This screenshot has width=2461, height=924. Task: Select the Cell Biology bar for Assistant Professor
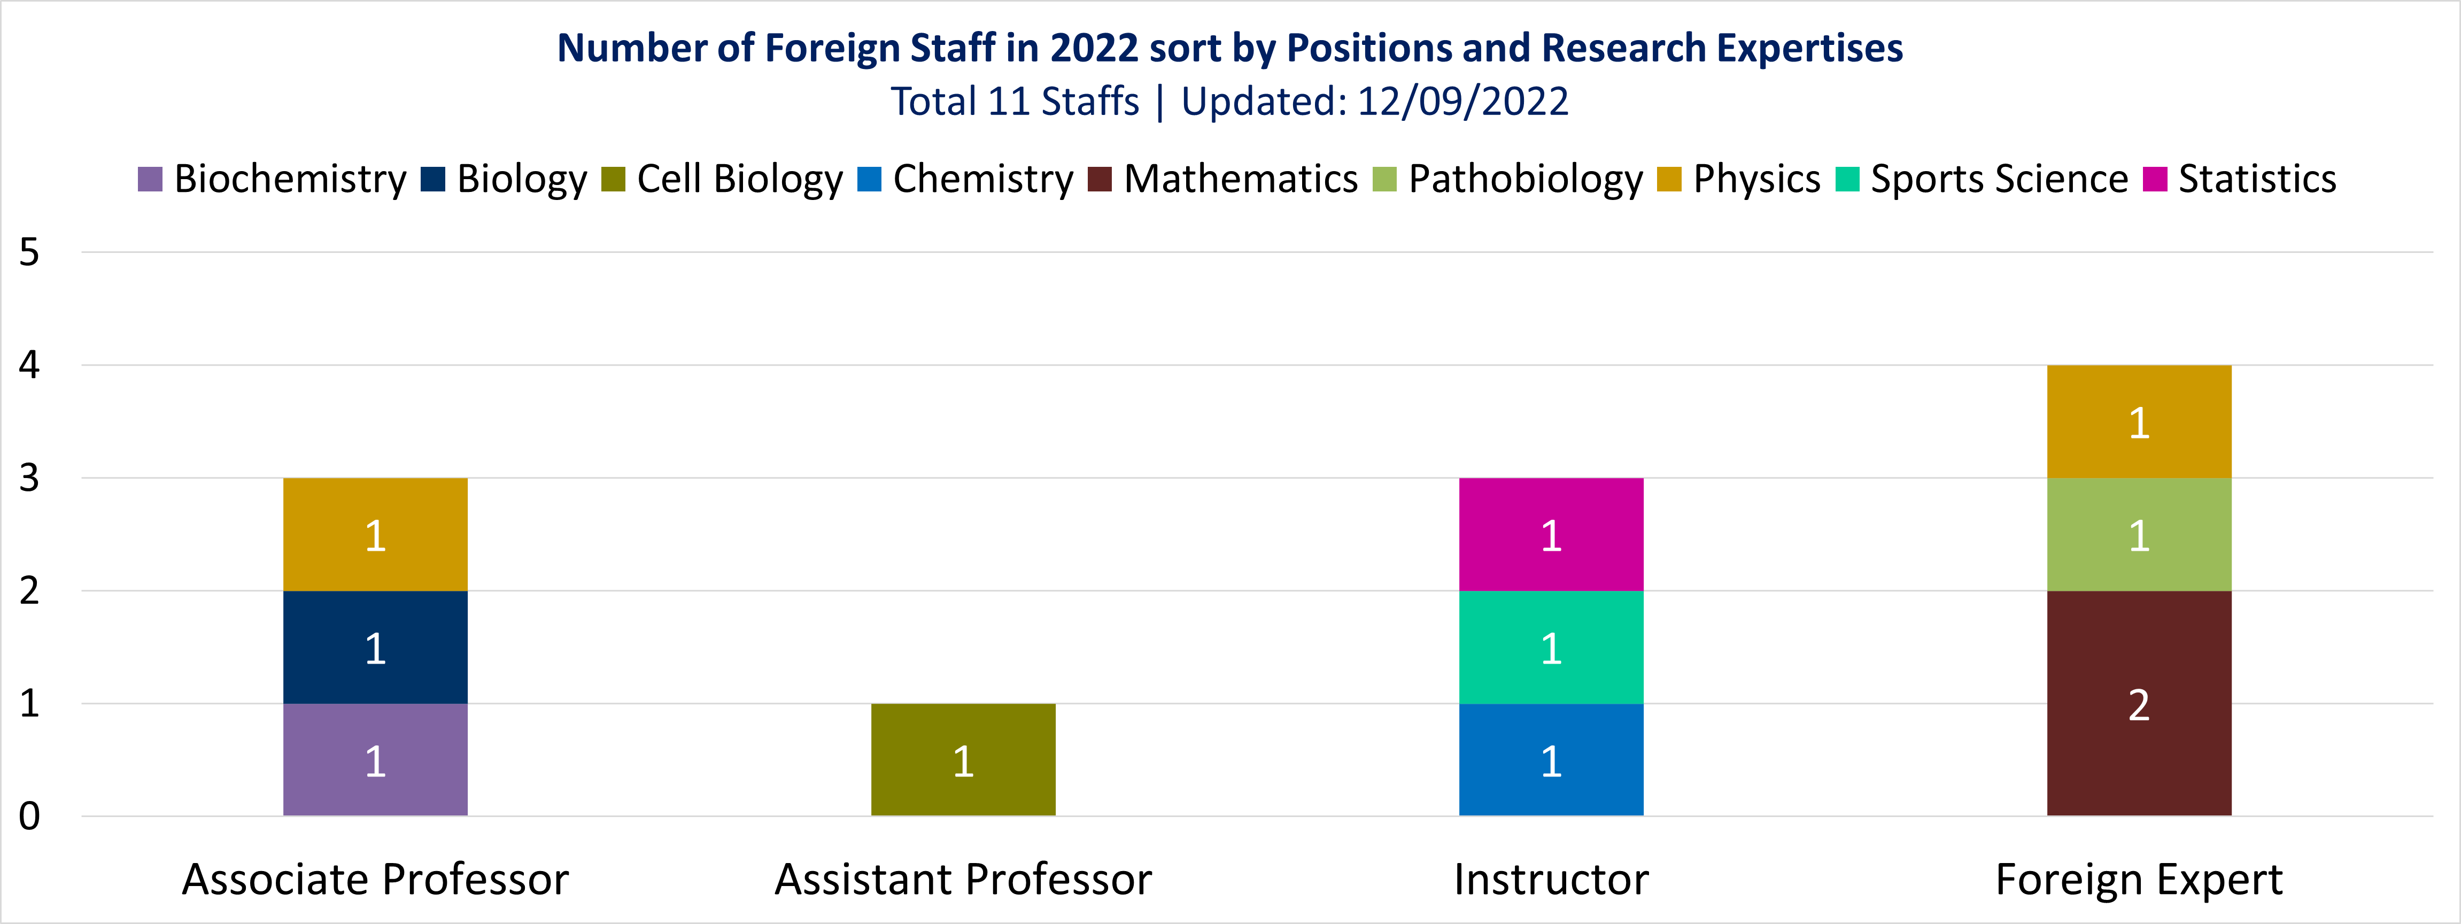pos(963,760)
